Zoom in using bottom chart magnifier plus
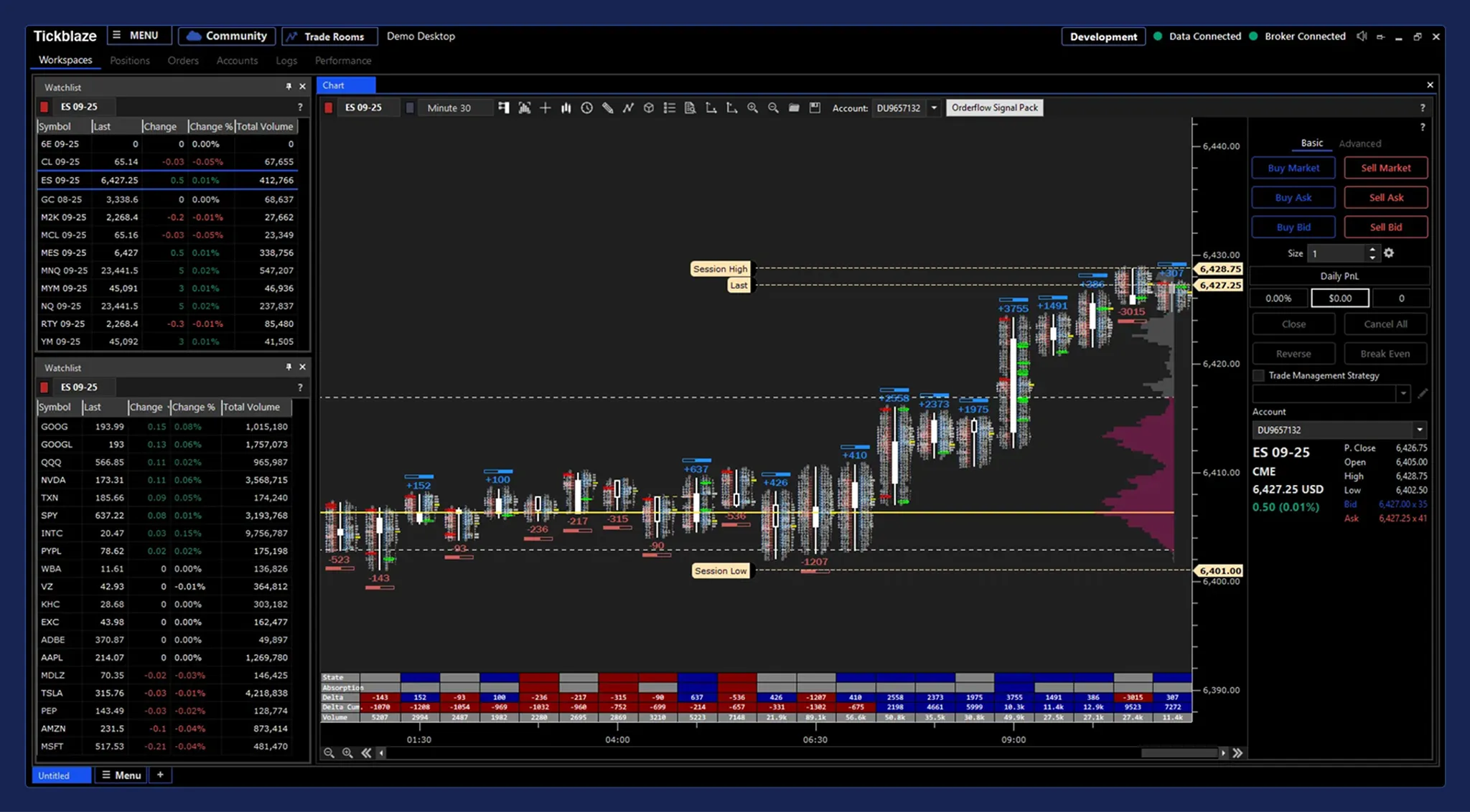 [347, 752]
